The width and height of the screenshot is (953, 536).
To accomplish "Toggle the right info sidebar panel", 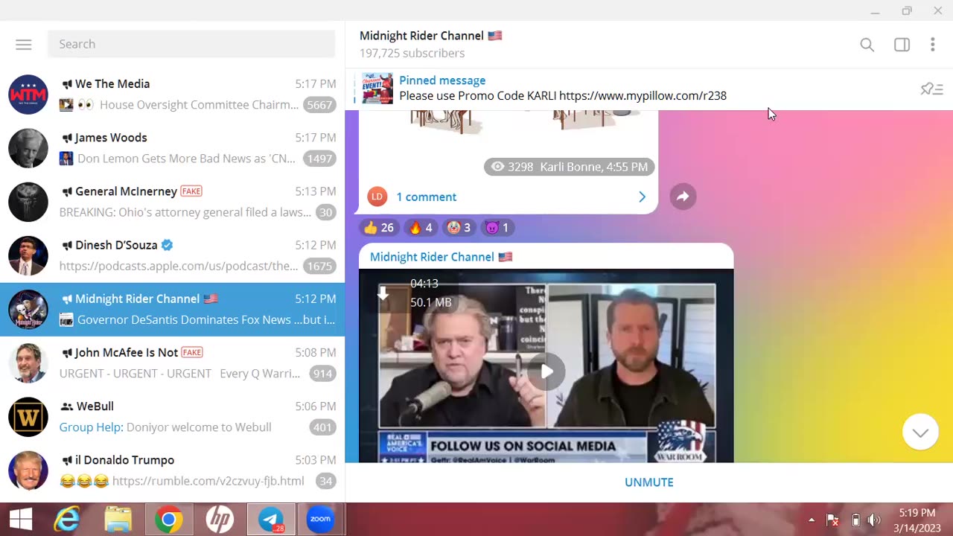I will pyautogui.click(x=902, y=45).
